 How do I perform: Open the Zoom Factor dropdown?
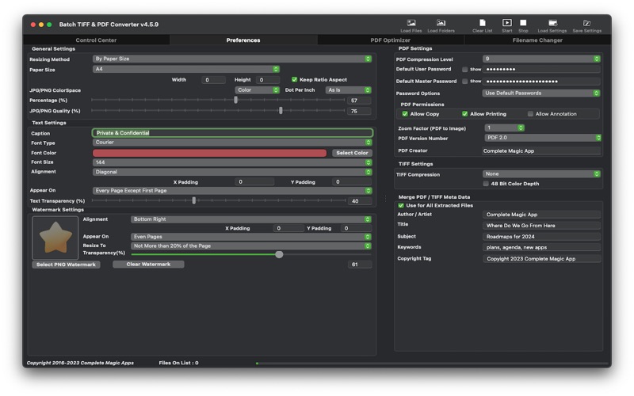point(504,128)
